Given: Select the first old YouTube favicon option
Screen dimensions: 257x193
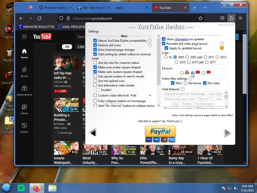Looking at the screenshot, I should tap(182, 73).
